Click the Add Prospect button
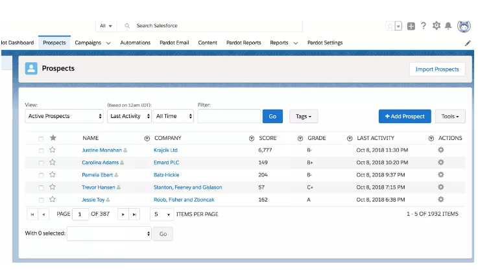 click(405, 117)
